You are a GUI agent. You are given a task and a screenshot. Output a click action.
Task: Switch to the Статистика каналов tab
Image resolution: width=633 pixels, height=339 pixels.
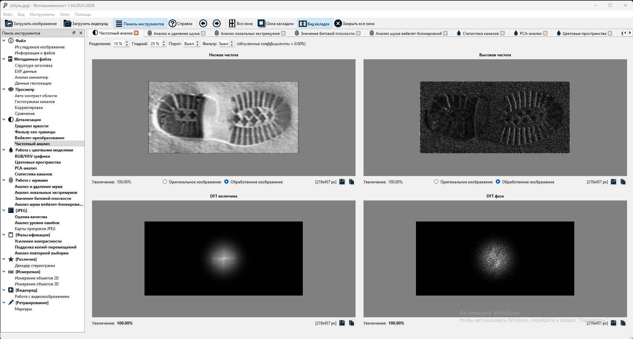pos(480,33)
